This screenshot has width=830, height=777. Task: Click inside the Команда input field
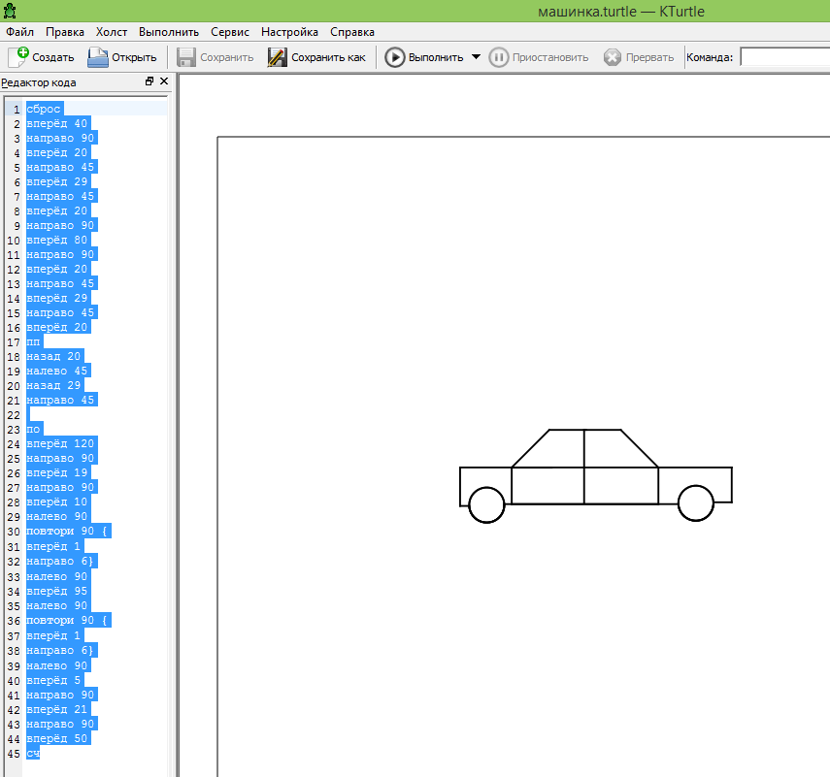[784, 57]
